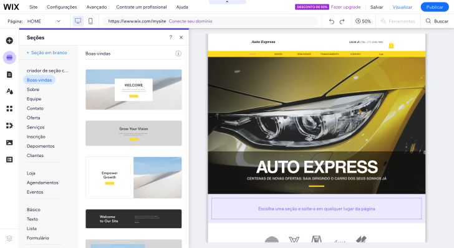This screenshot has width=454, height=248.
Task: Click Salvar to save the site
Action: point(377,7)
